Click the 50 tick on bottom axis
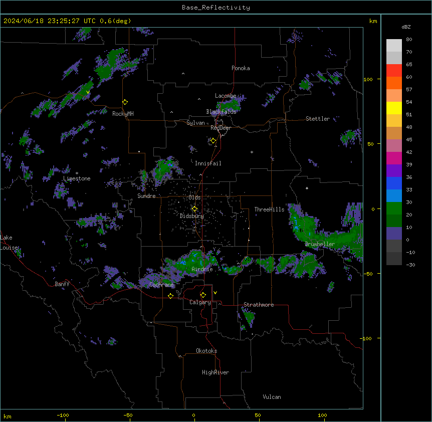Screen dimensions: 432x422 tap(258, 415)
